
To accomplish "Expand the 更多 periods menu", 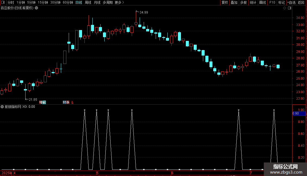I will point(119,2).
